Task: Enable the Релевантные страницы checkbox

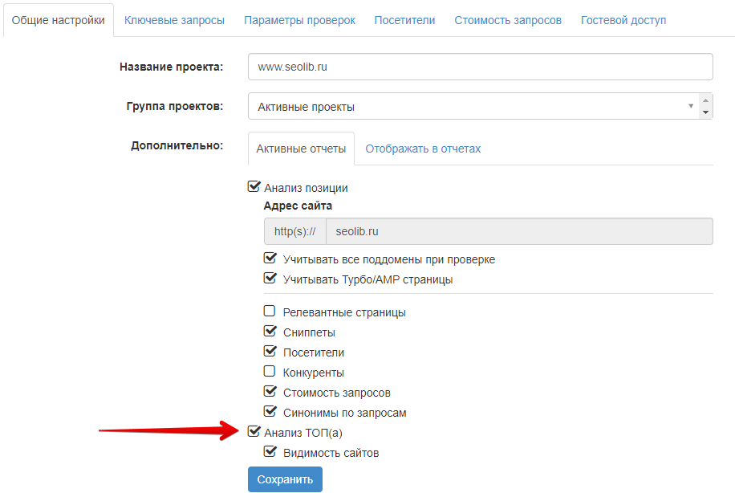Action: coord(270,311)
